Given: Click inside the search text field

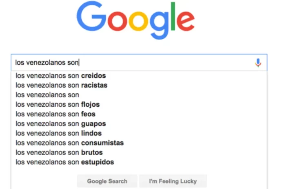Looking at the screenshot, I should point(139,62).
